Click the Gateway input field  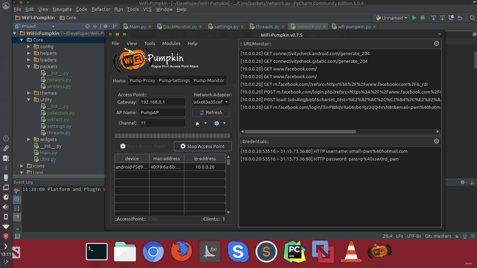[x=162, y=102]
